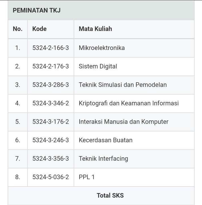Click course code 5324-3-286-3
The width and height of the screenshot is (202, 205).
pyautogui.click(x=50, y=85)
